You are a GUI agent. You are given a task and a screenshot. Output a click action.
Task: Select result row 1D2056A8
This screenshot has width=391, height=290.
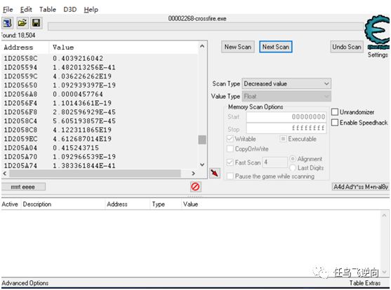(x=100, y=94)
